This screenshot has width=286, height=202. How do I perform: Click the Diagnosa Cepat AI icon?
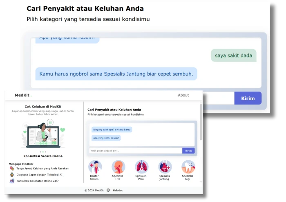click(12, 175)
